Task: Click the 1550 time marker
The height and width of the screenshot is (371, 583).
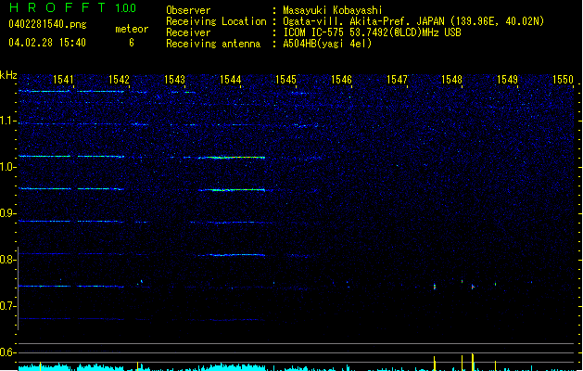Action: (x=563, y=80)
